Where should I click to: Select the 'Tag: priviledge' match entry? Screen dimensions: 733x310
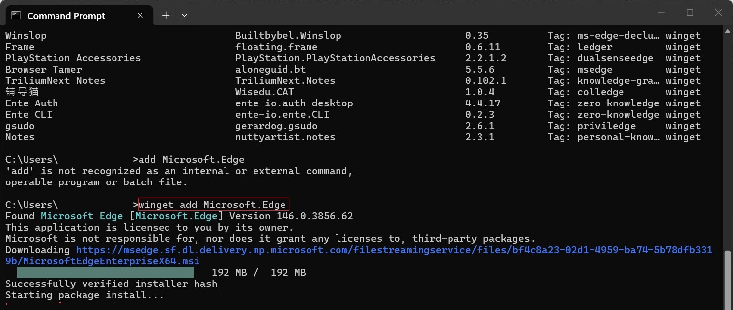pos(592,126)
